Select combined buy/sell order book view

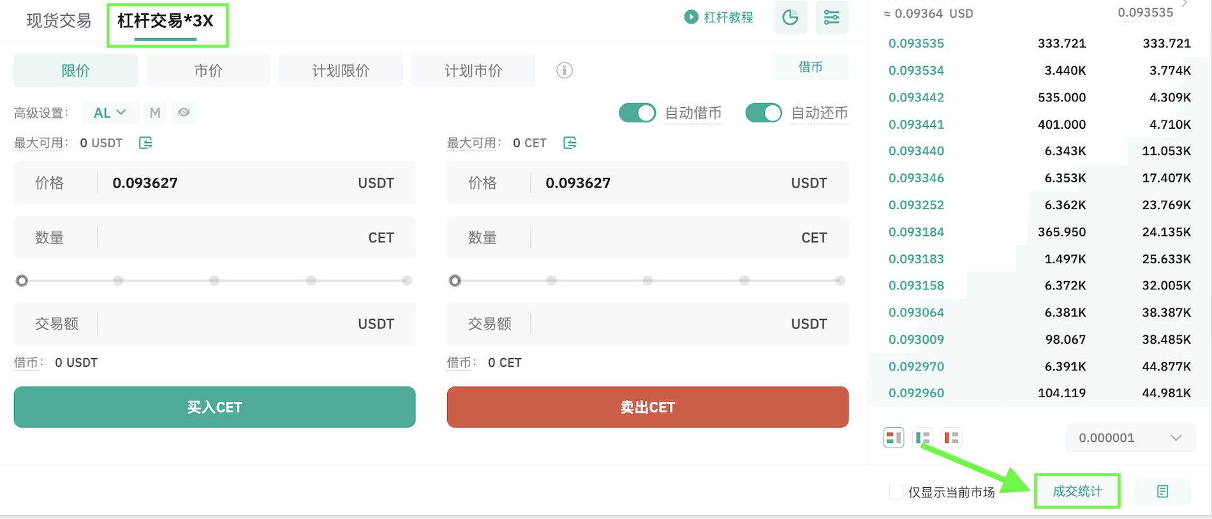894,437
